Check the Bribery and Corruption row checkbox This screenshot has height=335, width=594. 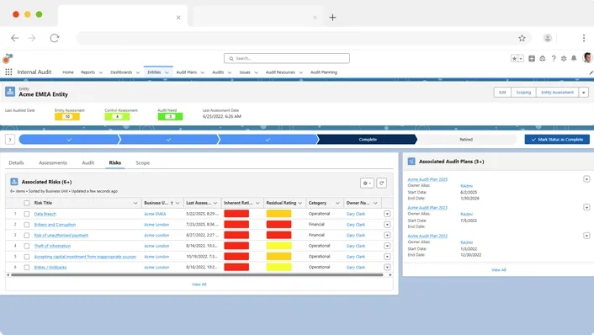pos(27,225)
